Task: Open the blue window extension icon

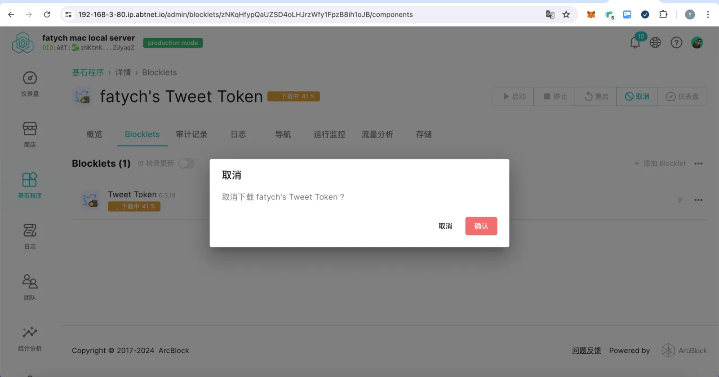Action: pyautogui.click(x=627, y=14)
